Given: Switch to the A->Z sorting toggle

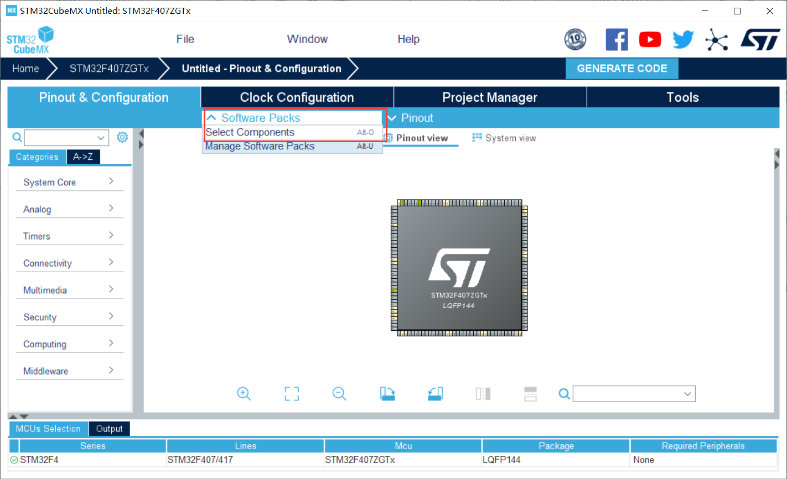Looking at the screenshot, I should (83, 157).
